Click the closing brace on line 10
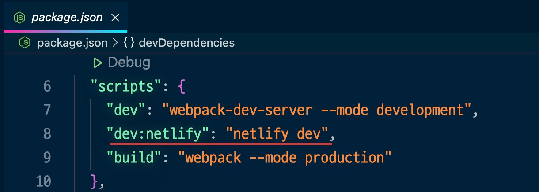 coord(94,181)
